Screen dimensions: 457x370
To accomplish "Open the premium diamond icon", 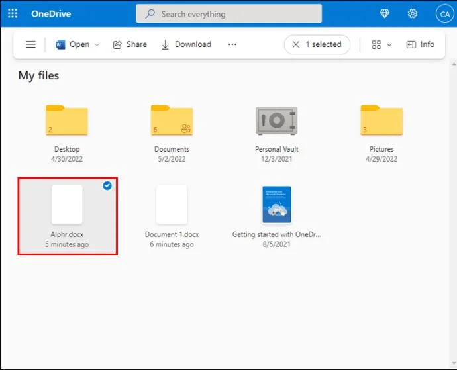I will [385, 13].
